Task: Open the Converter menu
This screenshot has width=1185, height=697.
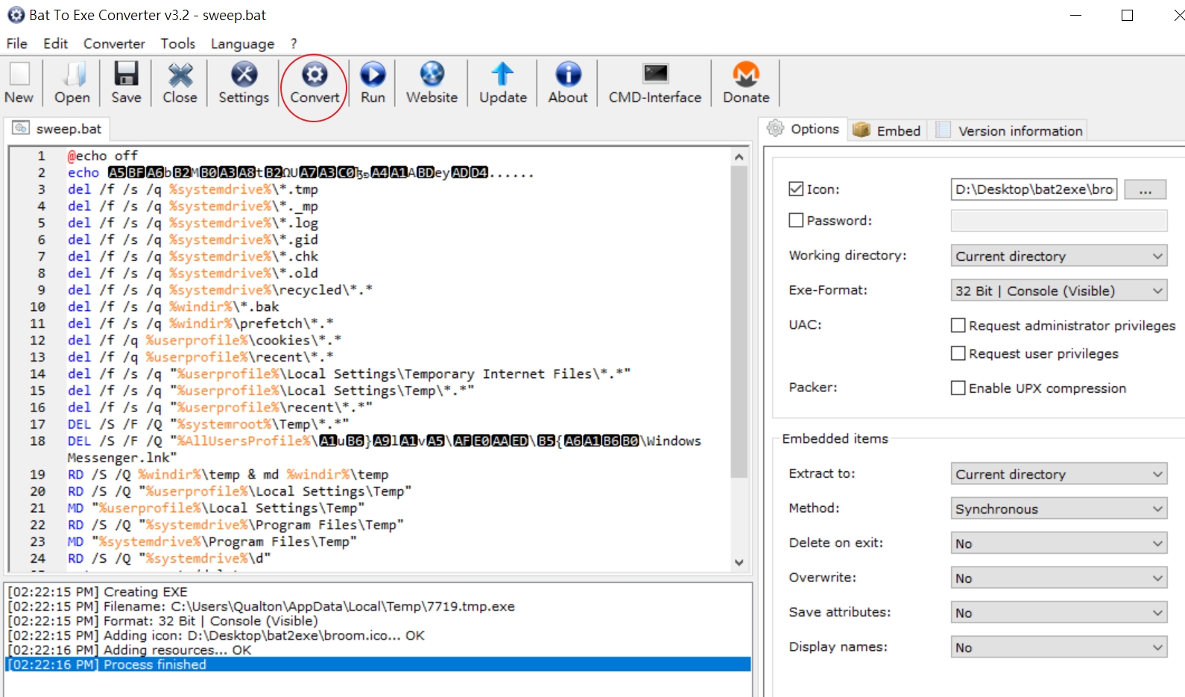Action: [114, 43]
